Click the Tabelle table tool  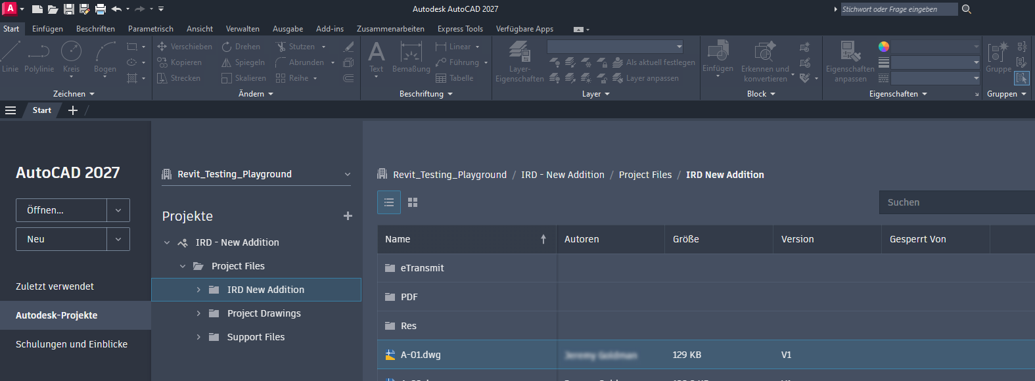pyautogui.click(x=454, y=78)
